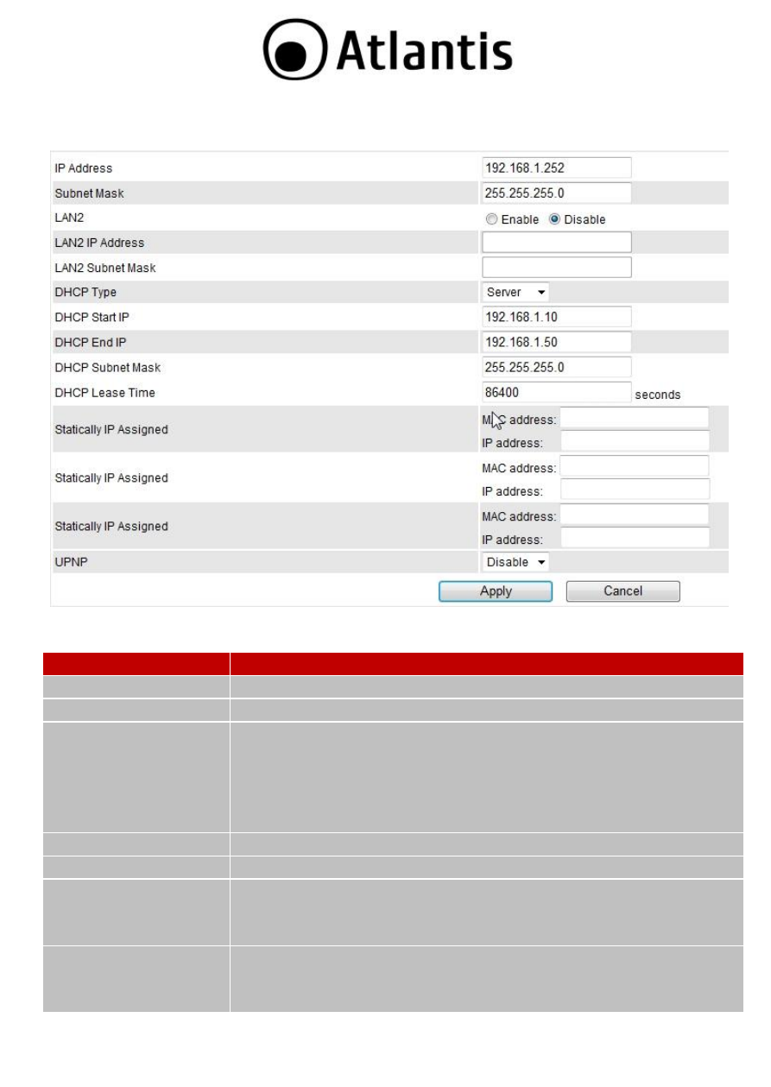The image size is (771, 1087).
Task: Click the 'DHCP Type' label
Action: pyautogui.click(x=85, y=293)
